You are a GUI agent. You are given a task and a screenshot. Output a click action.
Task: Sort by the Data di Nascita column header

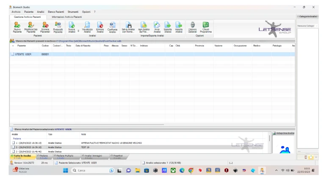pyautogui.click(x=83, y=45)
